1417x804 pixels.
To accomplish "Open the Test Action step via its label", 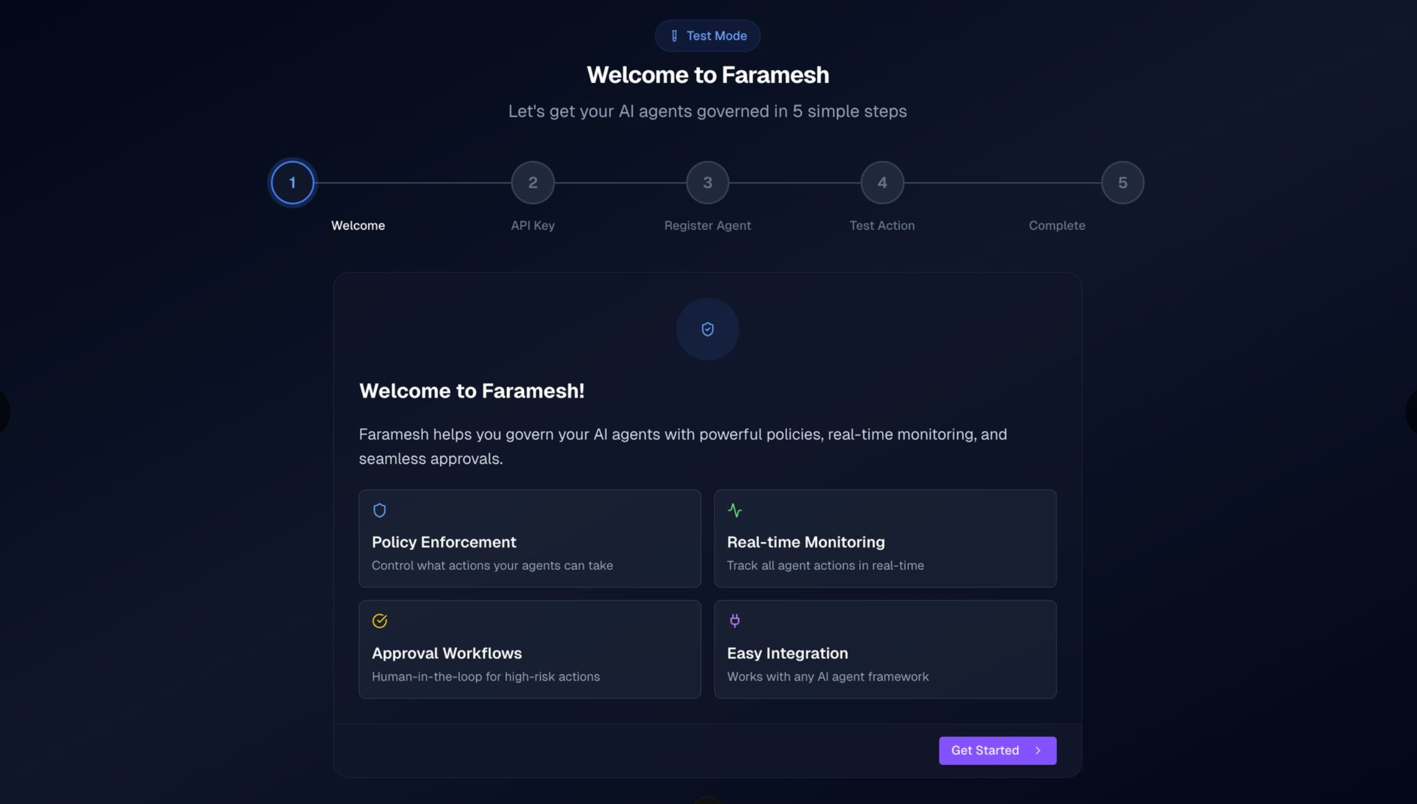I will [x=882, y=225].
